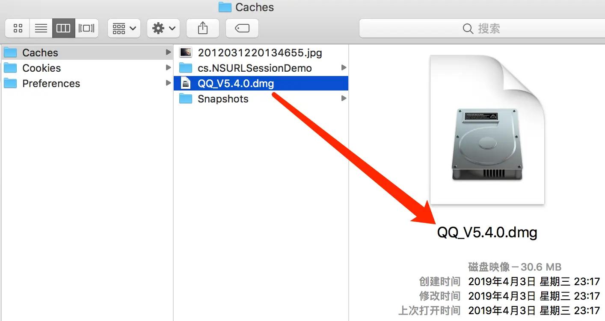This screenshot has width=605, height=321.
Task: Switch to list view
Action: (41, 29)
